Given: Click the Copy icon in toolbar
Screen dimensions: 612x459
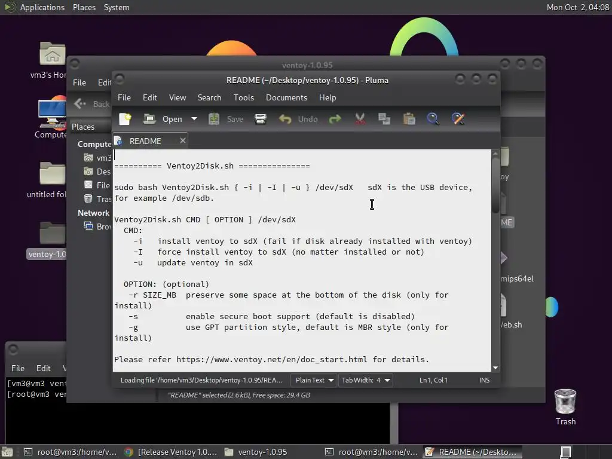Looking at the screenshot, I should click(x=384, y=119).
